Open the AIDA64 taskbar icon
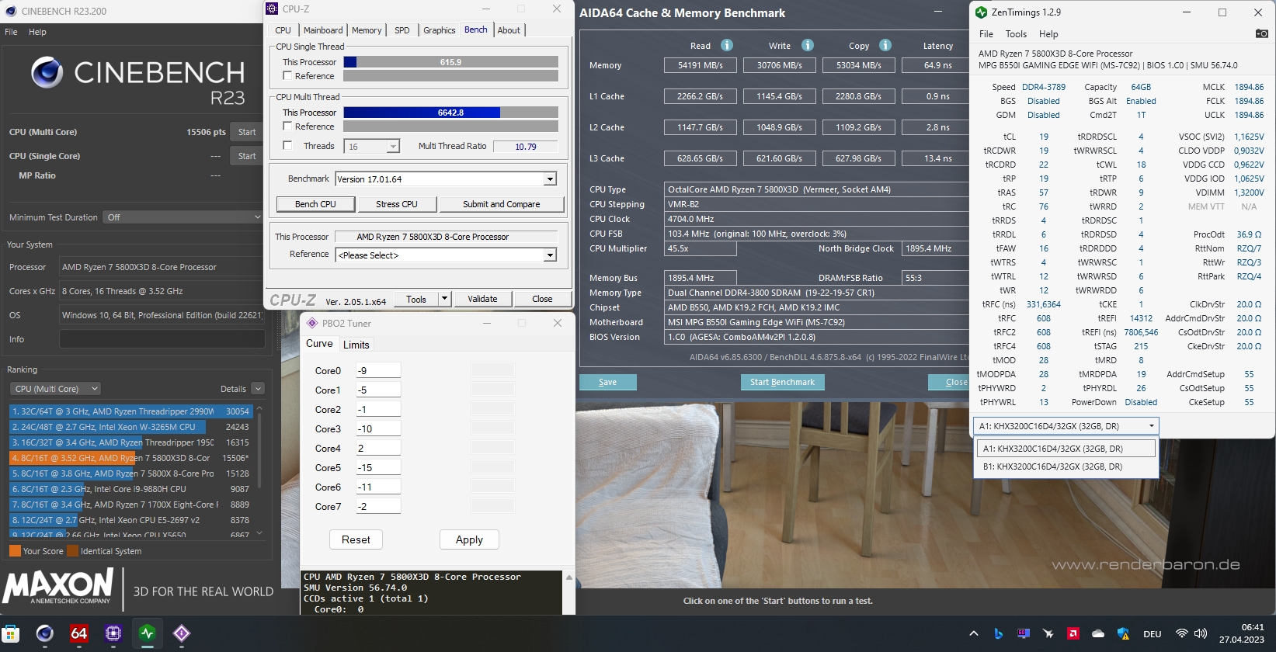 [78, 633]
